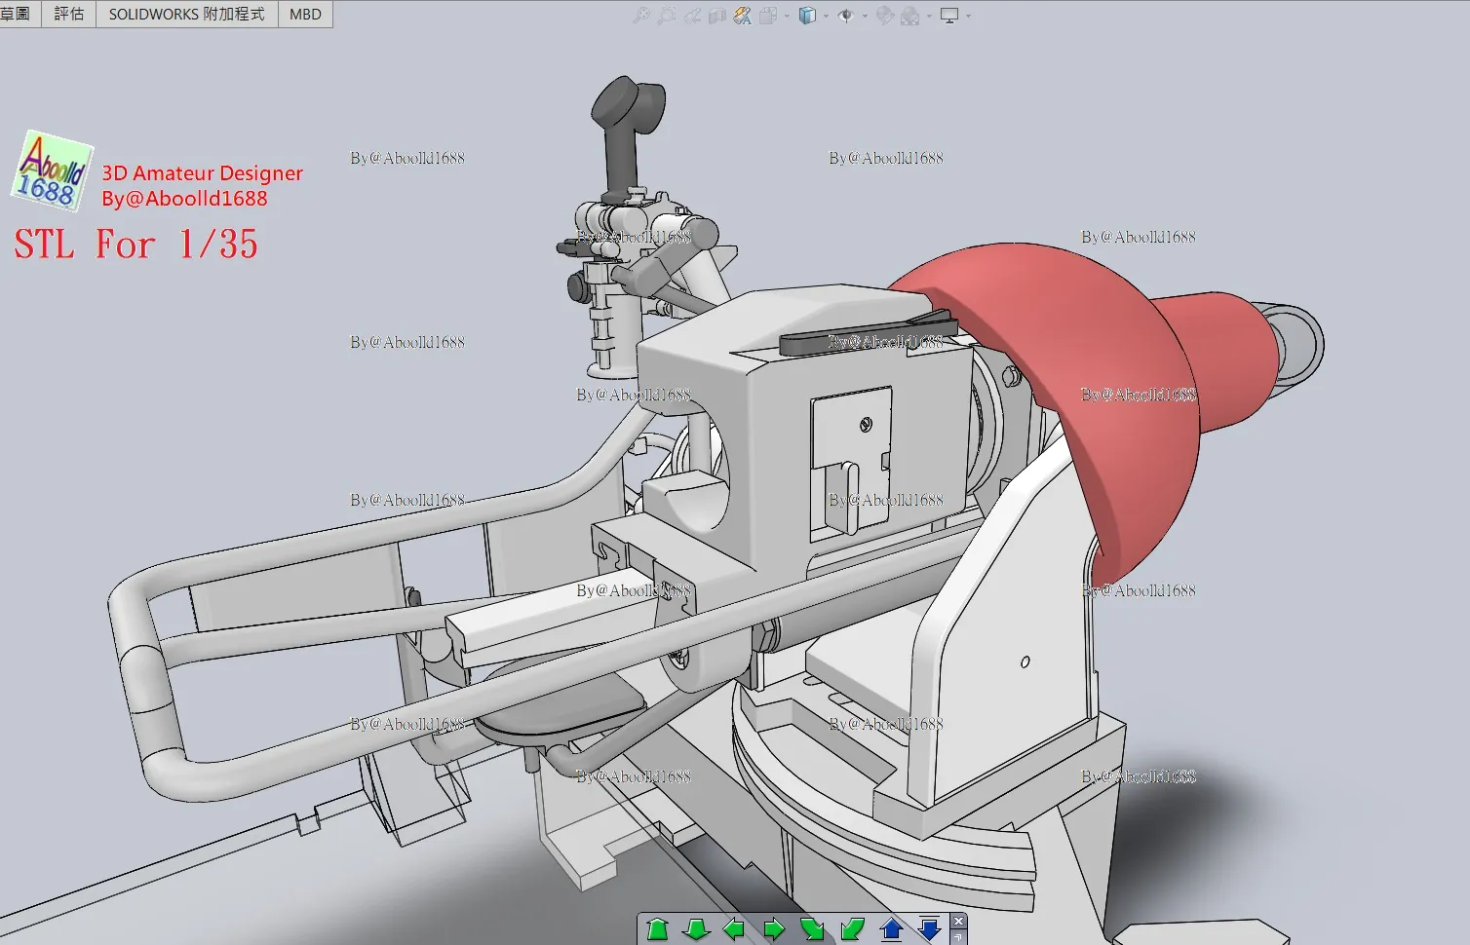1470x945 pixels.
Task: Click the green down arrow button
Action: coord(696,929)
